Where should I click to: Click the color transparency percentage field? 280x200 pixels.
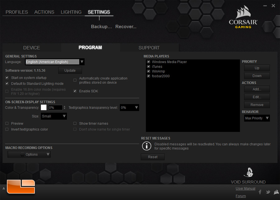click(x=55, y=108)
